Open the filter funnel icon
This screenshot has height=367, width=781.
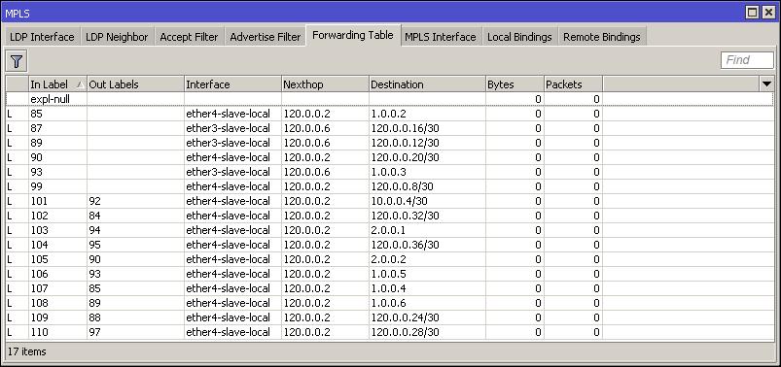(17, 61)
